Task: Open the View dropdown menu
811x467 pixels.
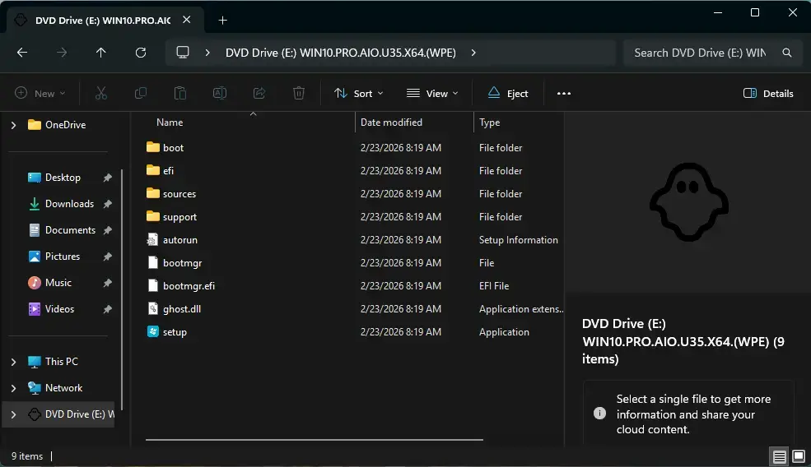Action: coord(432,94)
